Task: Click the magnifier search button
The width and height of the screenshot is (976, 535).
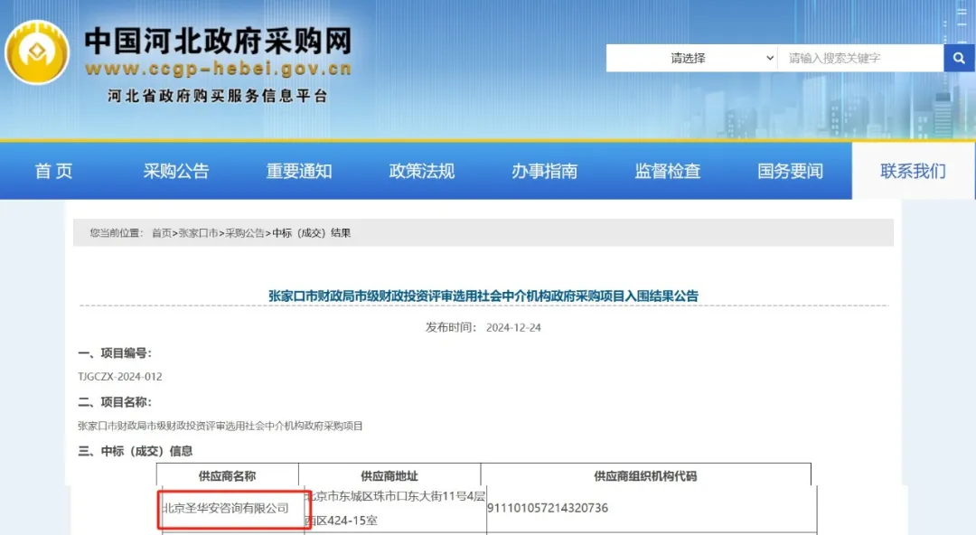Action: pyautogui.click(x=959, y=58)
